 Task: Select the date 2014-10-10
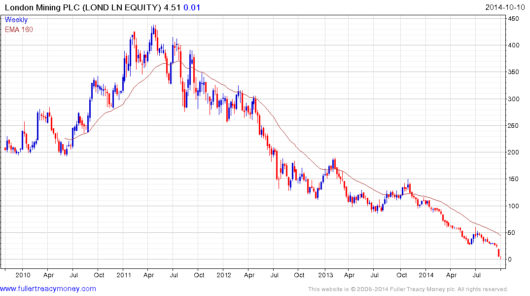[x=505, y=7]
